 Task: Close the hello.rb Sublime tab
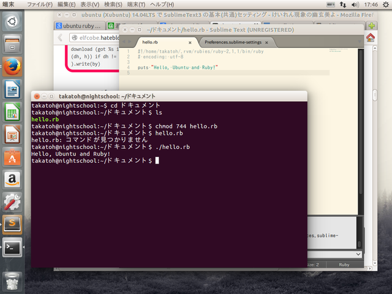coord(190,42)
